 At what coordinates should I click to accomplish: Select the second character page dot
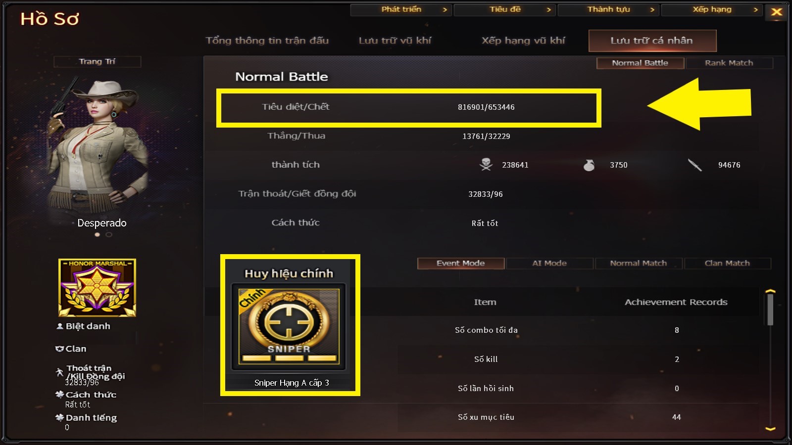click(109, 235)
